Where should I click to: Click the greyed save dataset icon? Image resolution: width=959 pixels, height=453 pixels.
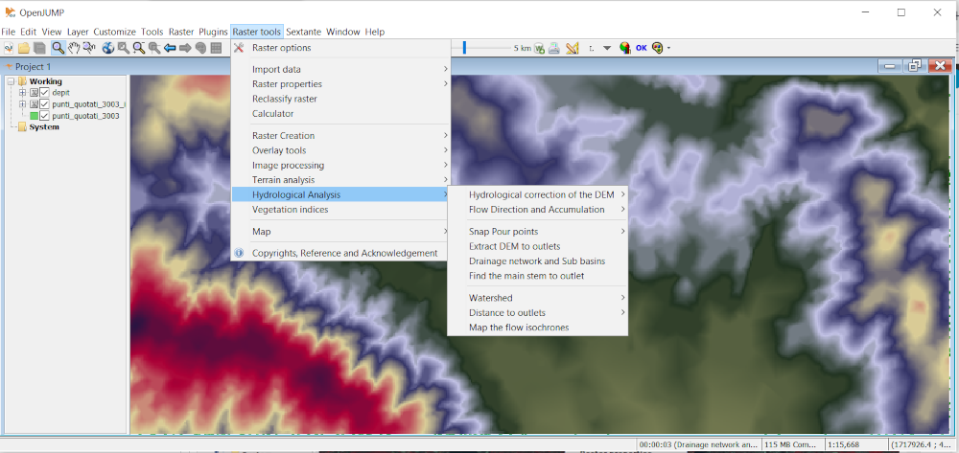tap(39, 48)
